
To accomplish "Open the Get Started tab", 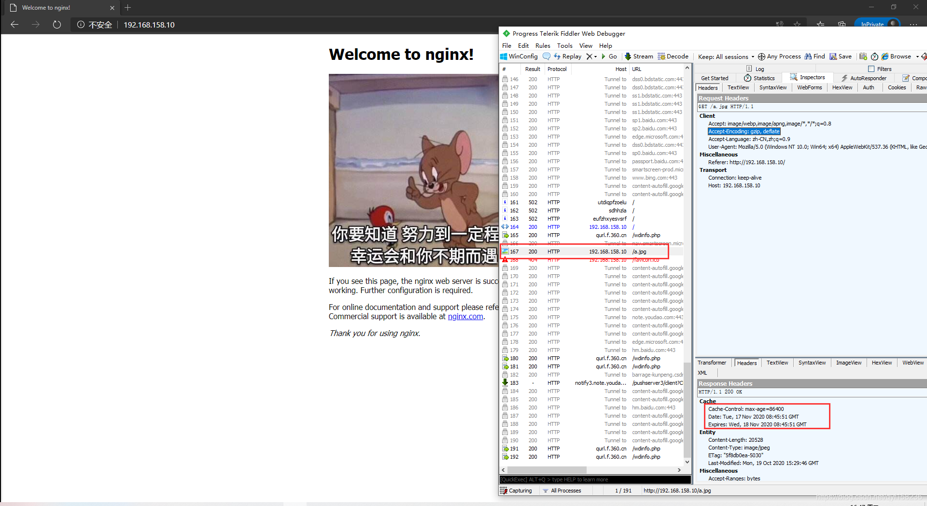I will point(715,78).
